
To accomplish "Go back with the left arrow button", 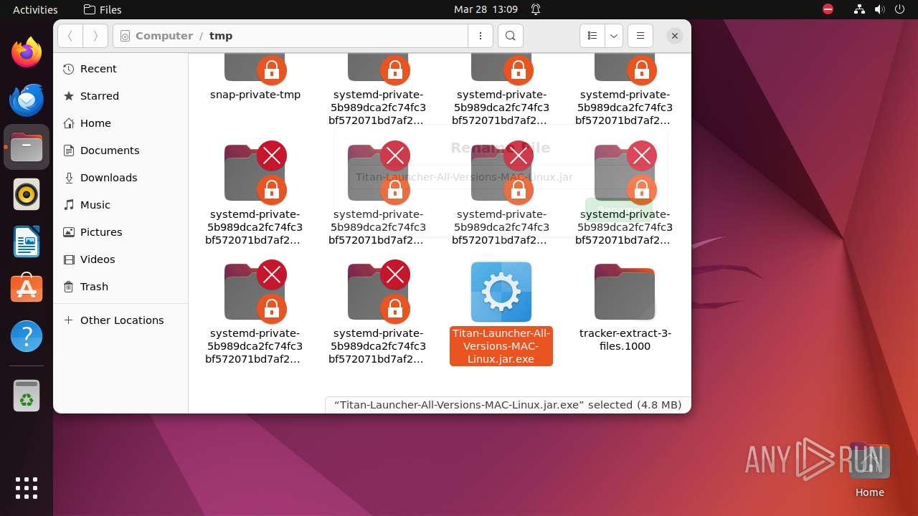I will pyautogui.click(x=70, y=36).
